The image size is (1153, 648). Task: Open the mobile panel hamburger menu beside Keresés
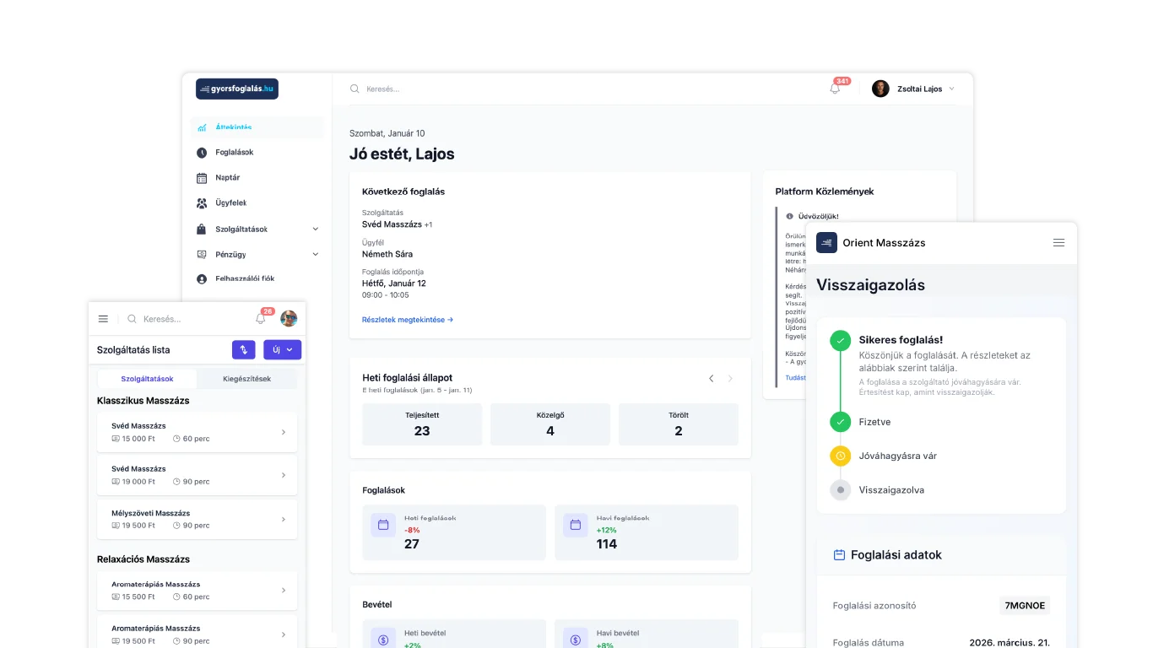click(x=103, y=319)
